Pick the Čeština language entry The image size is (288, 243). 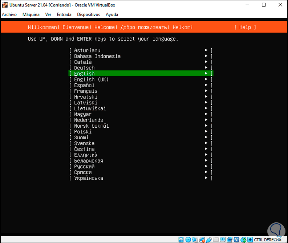(141, 149)
